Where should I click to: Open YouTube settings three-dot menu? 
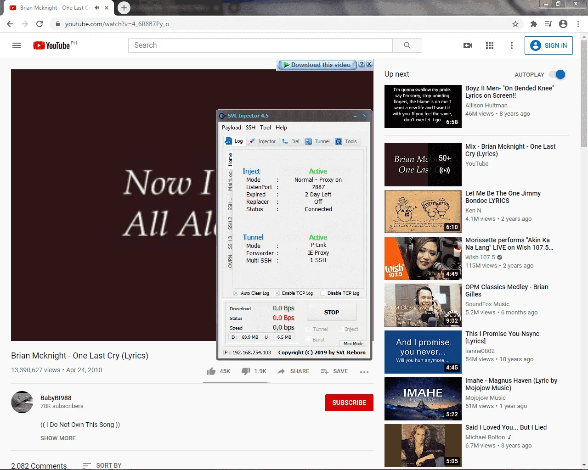point(512,45)
